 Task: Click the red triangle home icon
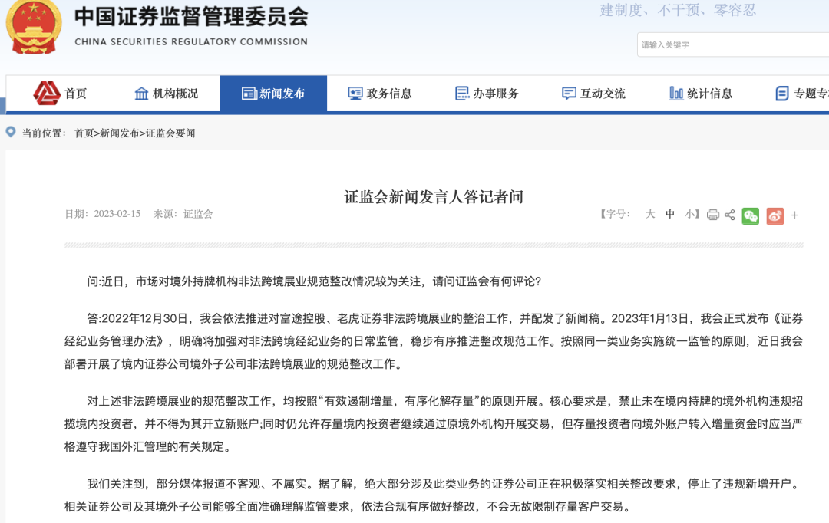pos(47,93)
